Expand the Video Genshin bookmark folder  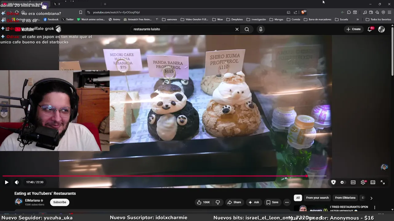pyautogui.click(x=194, y=19)
